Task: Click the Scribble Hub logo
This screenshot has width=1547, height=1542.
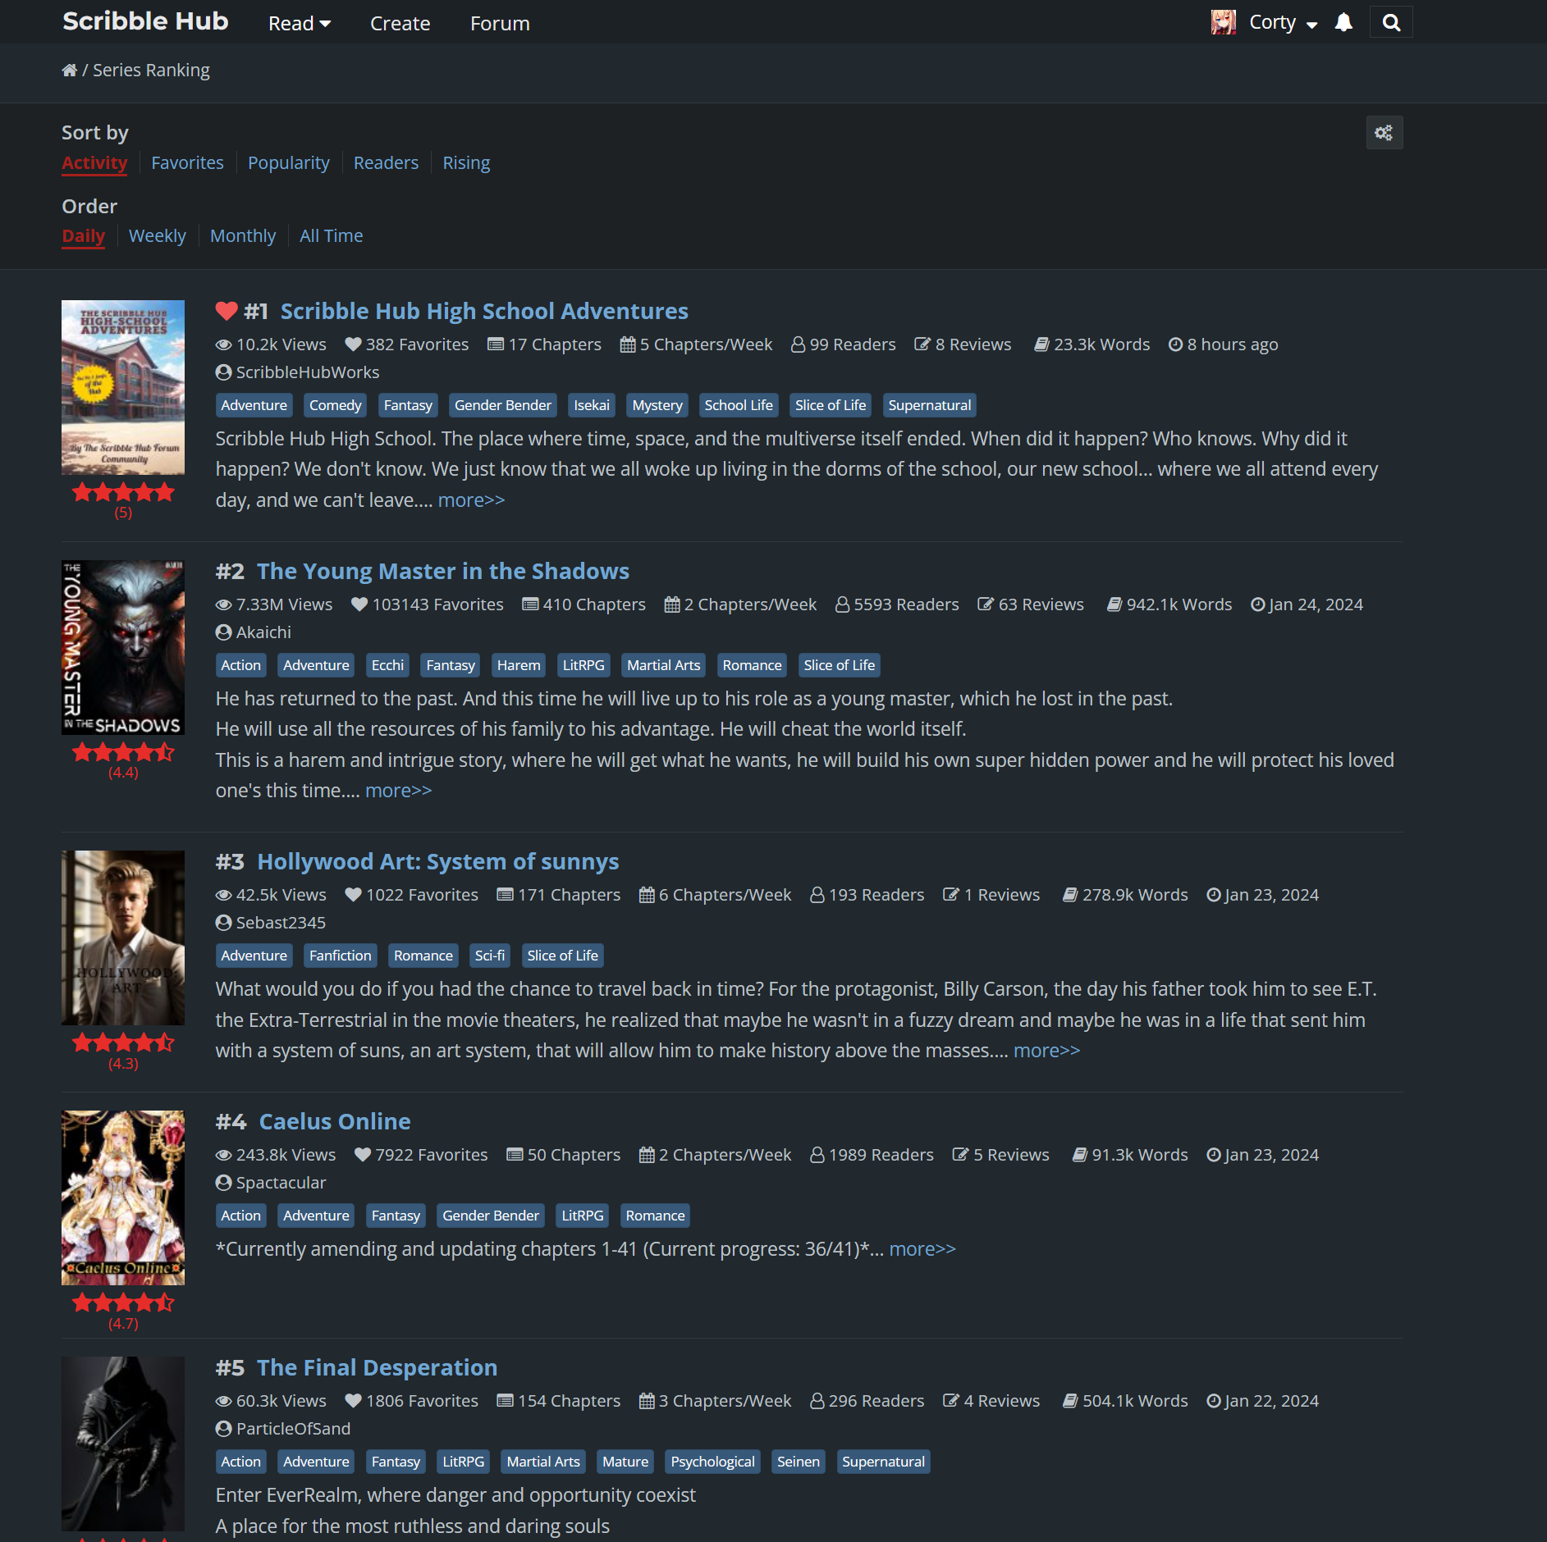Action: 145,21
